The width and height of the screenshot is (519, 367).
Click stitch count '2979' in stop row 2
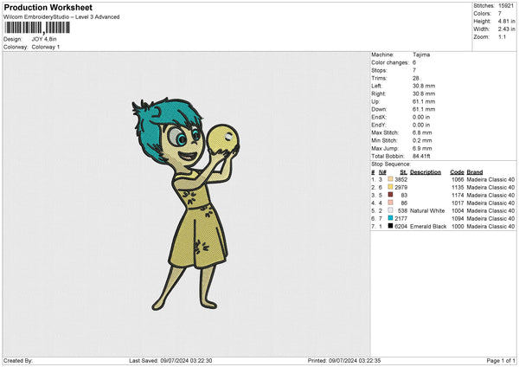pos(400,188)
